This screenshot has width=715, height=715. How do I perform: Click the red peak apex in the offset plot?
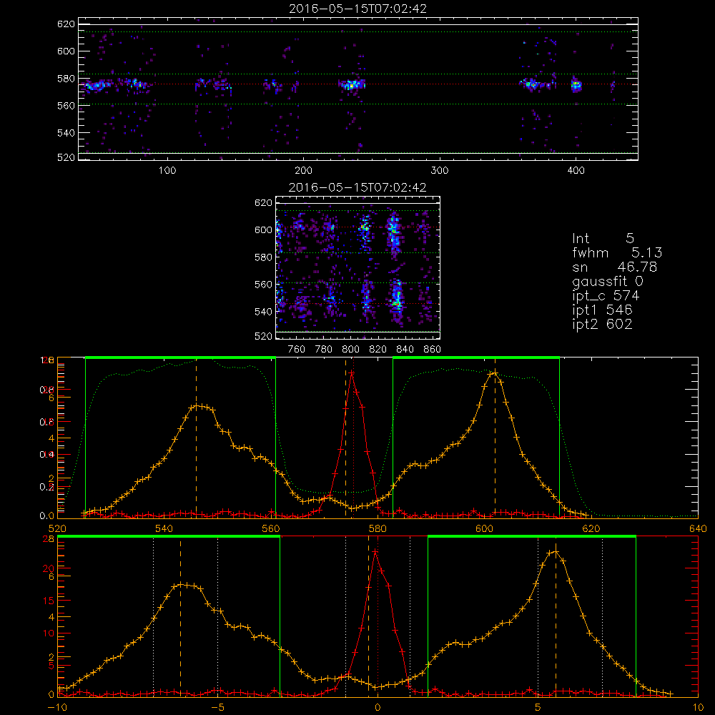coord(375,552)
